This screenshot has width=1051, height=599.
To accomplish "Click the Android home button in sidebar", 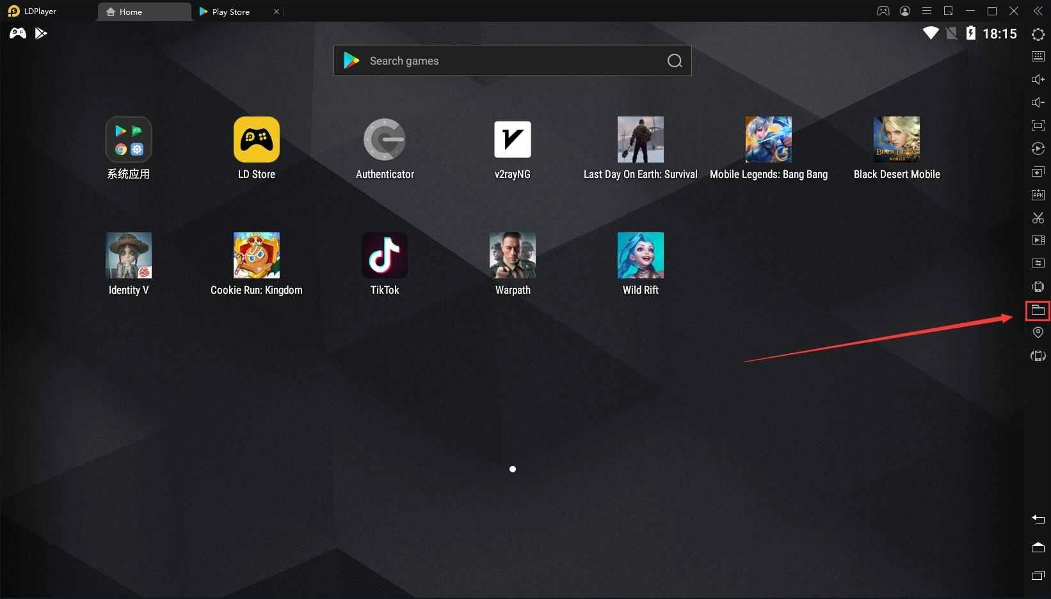I will (1038, 547).
